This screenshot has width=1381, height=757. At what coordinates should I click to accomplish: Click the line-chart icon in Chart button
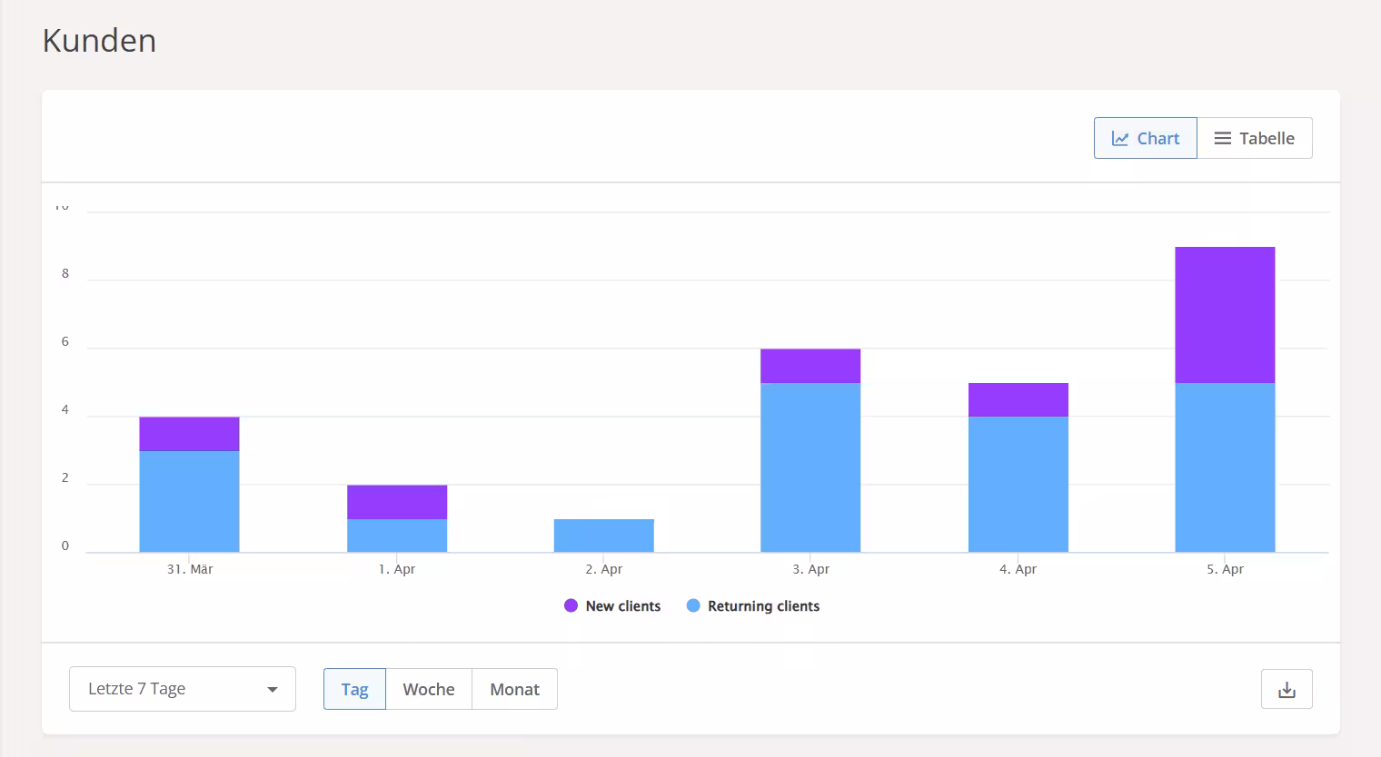[1119, 137]
